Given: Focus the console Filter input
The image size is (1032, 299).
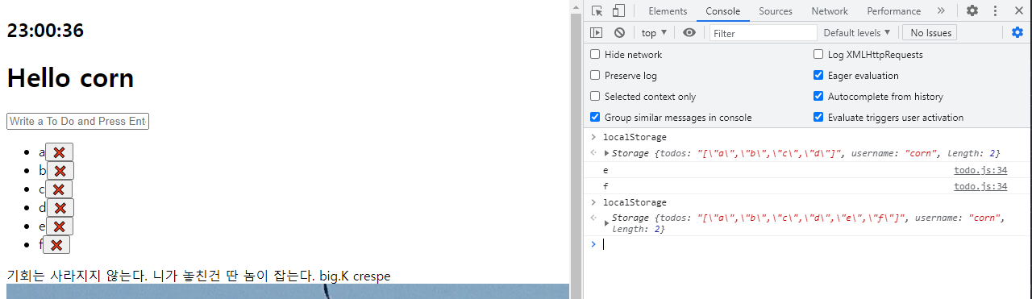Looking at the screenshot, I should pyautogui.click(x=764, y=33).
